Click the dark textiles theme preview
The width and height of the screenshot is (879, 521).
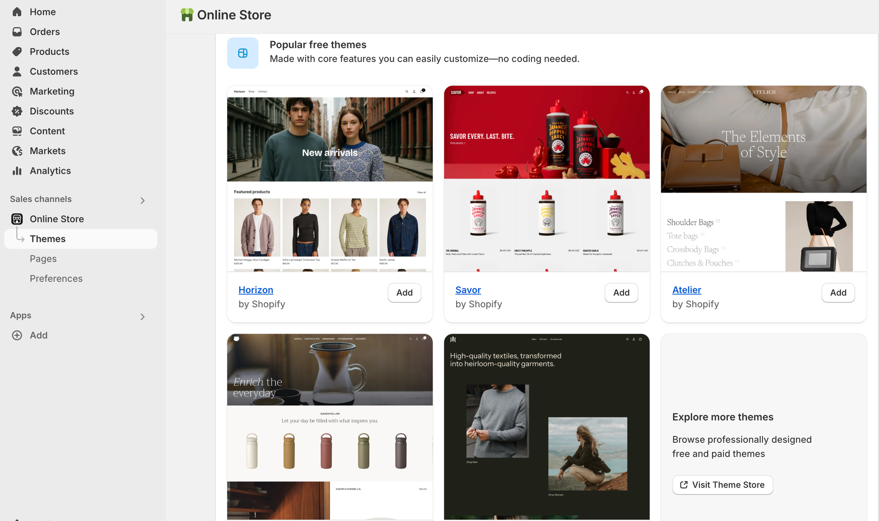pyautogui.click(x=547, y=426)
